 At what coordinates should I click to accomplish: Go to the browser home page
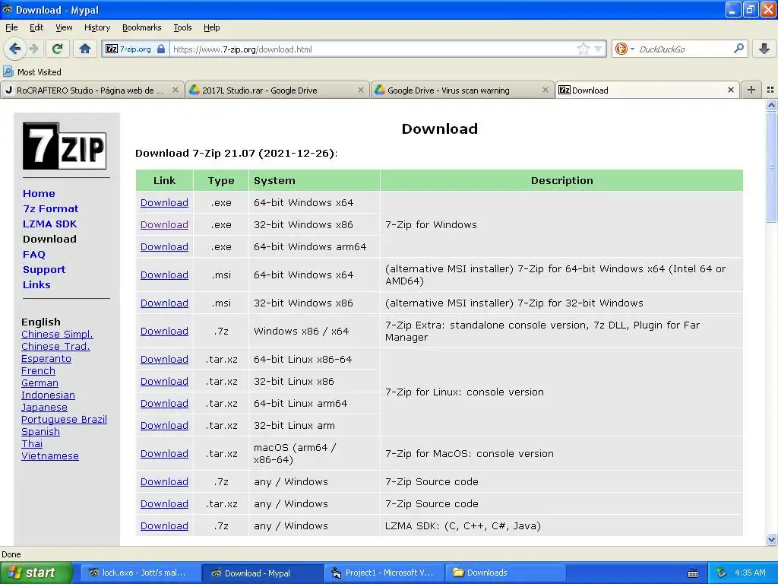click(85, 49)
